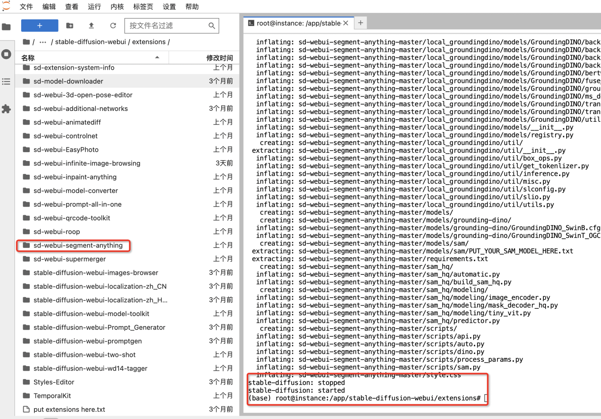Click the blue new launcher plus button
This screenshot has height=419, width=601.
pyautogui.click(x=40, y=26)
